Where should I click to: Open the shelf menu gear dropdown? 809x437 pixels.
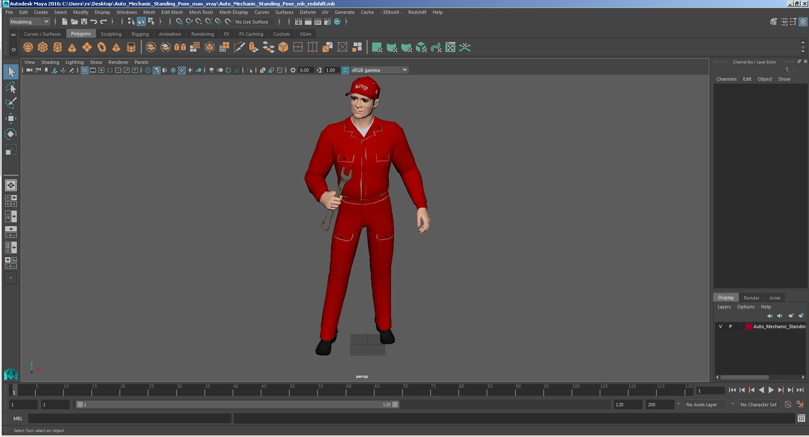point(13,50)
